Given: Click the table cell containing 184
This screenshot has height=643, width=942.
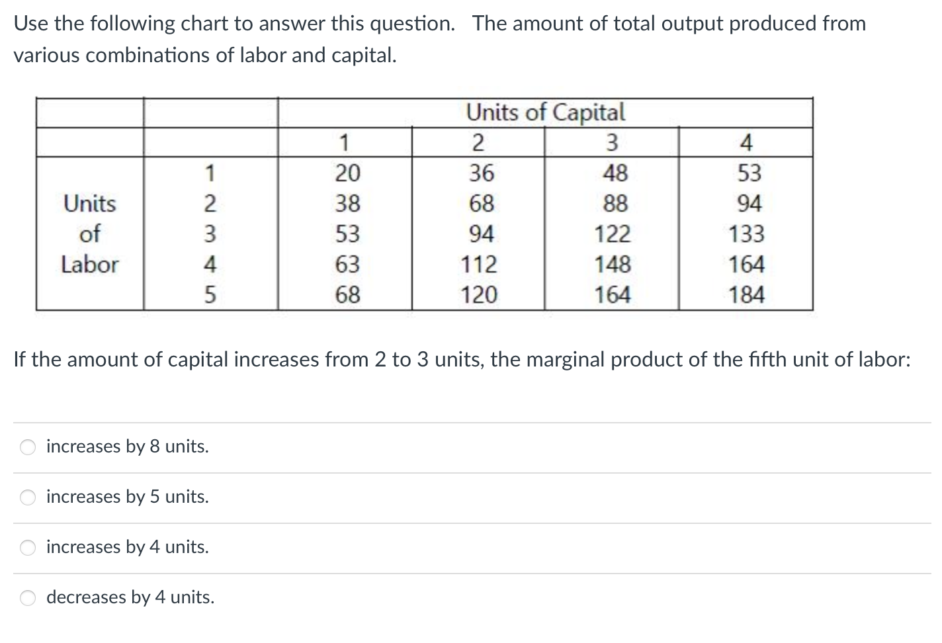Looking at the screenshot, I should [x=748, y=294].
